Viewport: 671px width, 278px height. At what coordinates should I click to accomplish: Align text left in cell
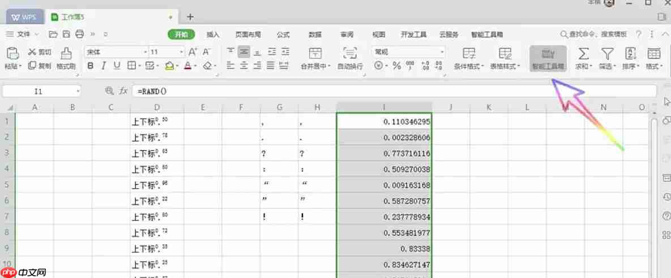[230, 66]
